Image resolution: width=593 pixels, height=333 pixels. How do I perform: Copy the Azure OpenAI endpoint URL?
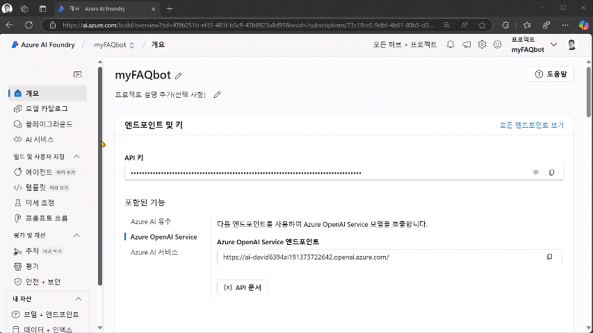(x=549, y=257)
